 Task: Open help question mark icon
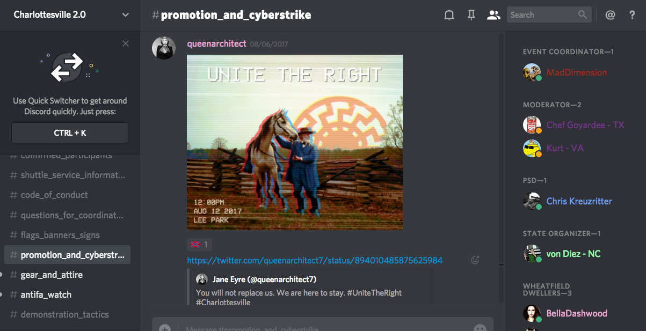pyautogui.click(x=632, y=15)
